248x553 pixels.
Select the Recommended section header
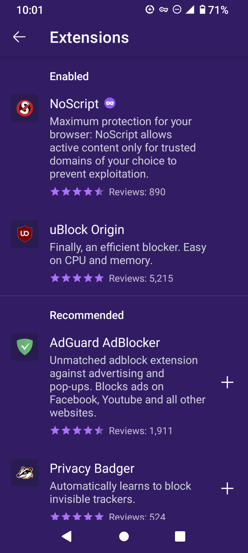coord(86,315)
